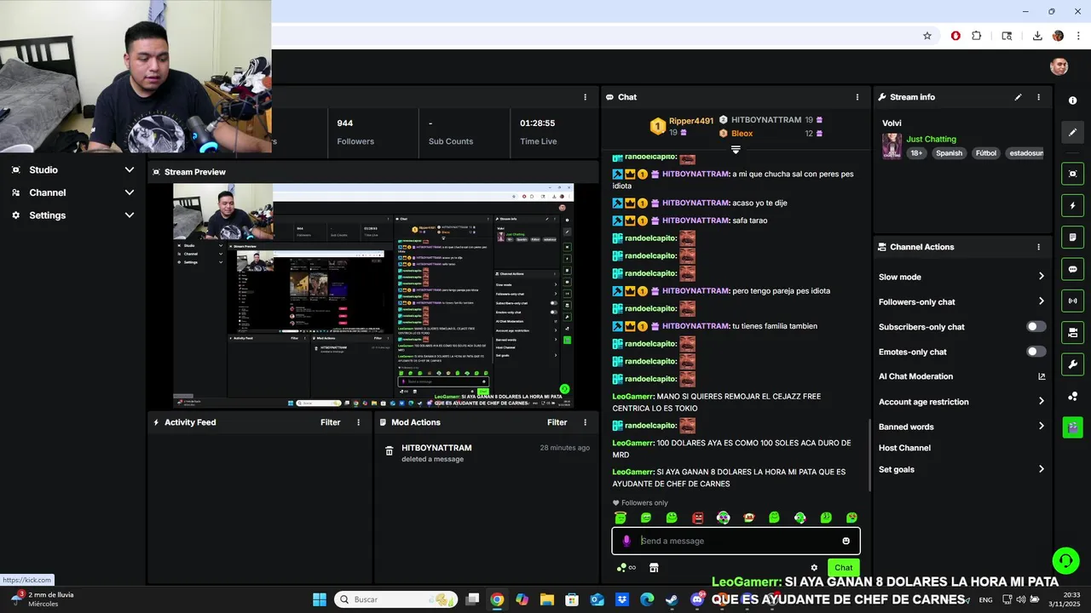The image size is (1091, 613).
Task: Click the purple microphone icon in message box
Action: coord(626,541)
